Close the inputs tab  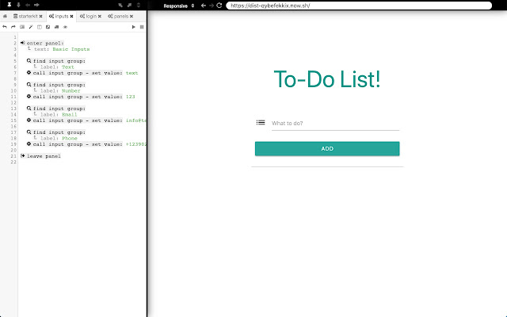pyautogui.click(x=71, y=16)
